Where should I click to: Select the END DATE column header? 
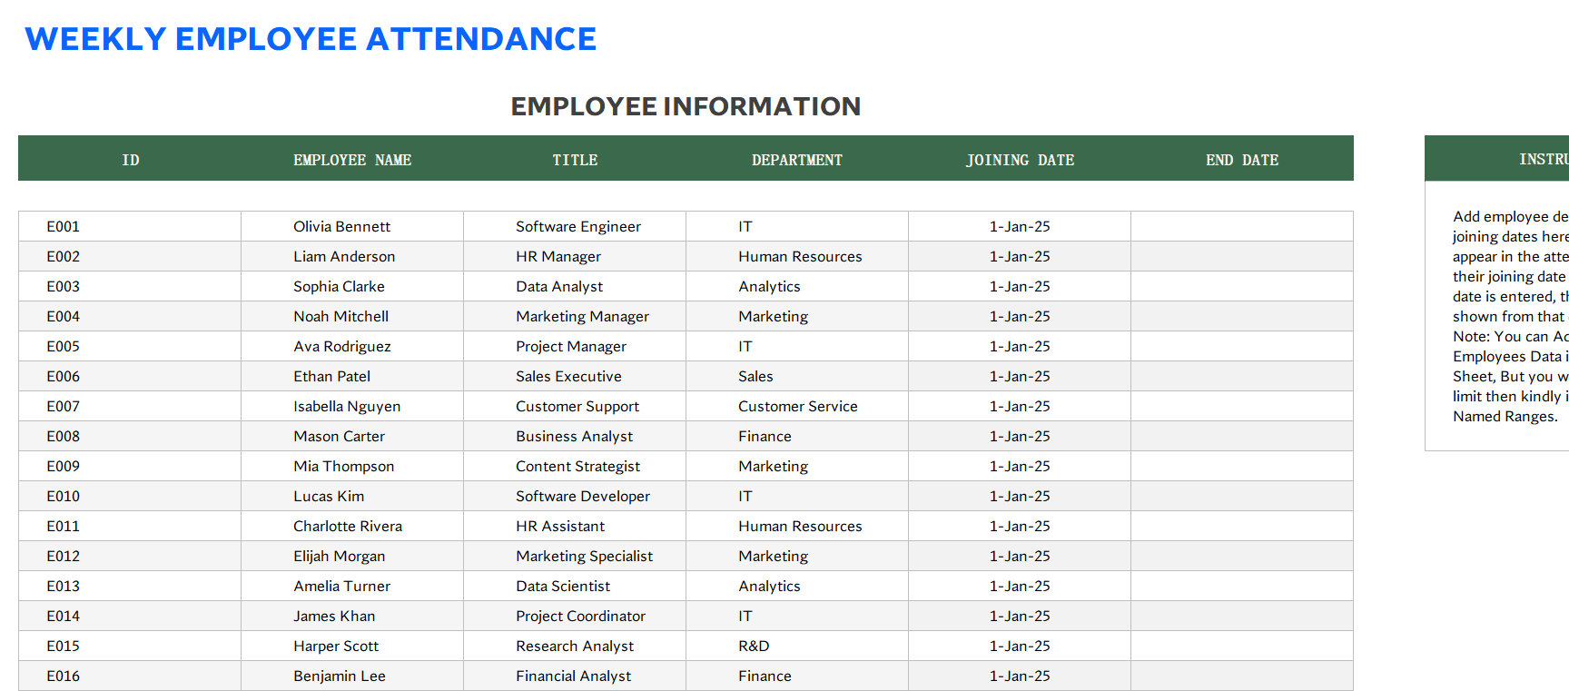pyautogui.click(x=1242, y=160)
